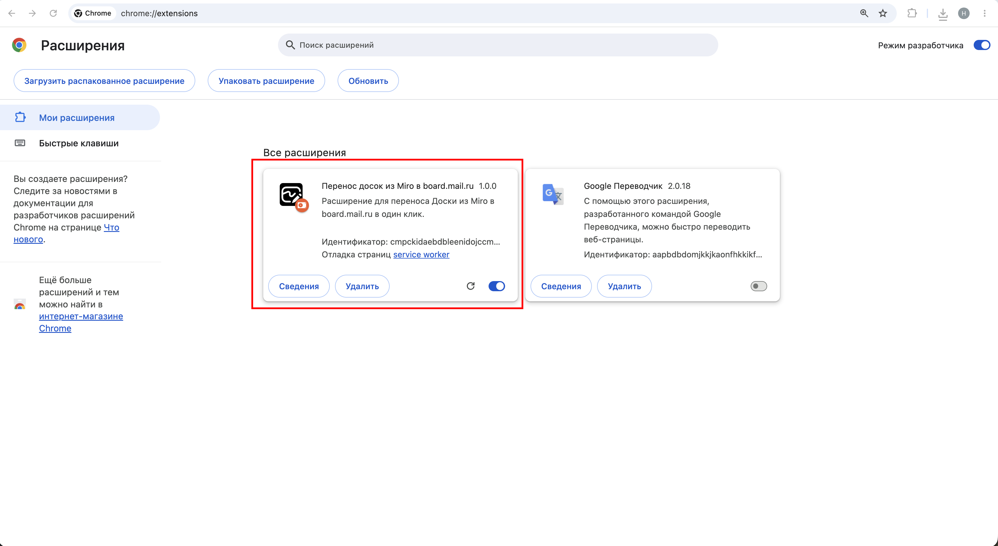
Task: Click the zoom magnifier icon in address bar
Action: point(864,14)
